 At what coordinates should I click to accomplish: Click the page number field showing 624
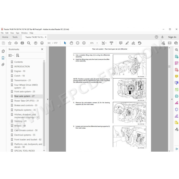[49, 43]
